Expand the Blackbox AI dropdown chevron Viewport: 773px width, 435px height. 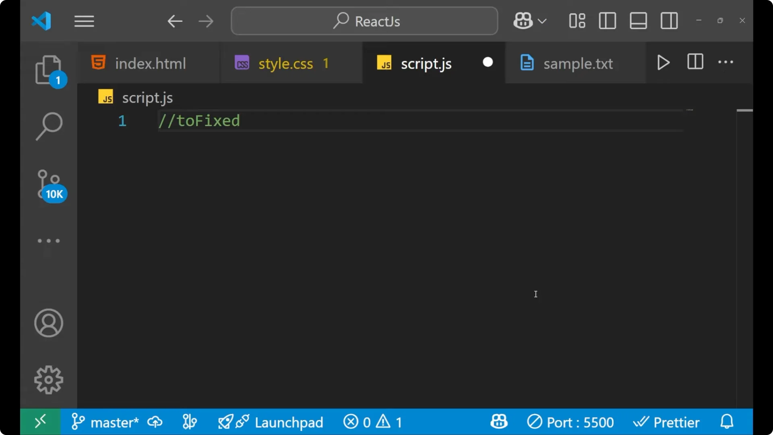(x=543, y=21)
